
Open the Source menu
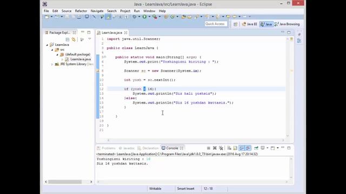pos(66,11)
